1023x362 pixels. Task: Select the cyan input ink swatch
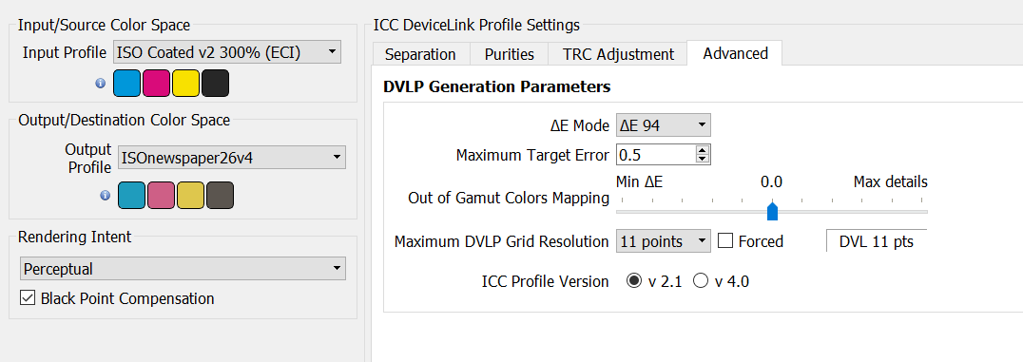point(127,84)
